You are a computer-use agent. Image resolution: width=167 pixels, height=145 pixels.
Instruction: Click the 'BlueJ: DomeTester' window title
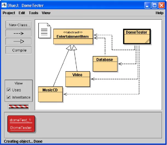tap(25, 5)
